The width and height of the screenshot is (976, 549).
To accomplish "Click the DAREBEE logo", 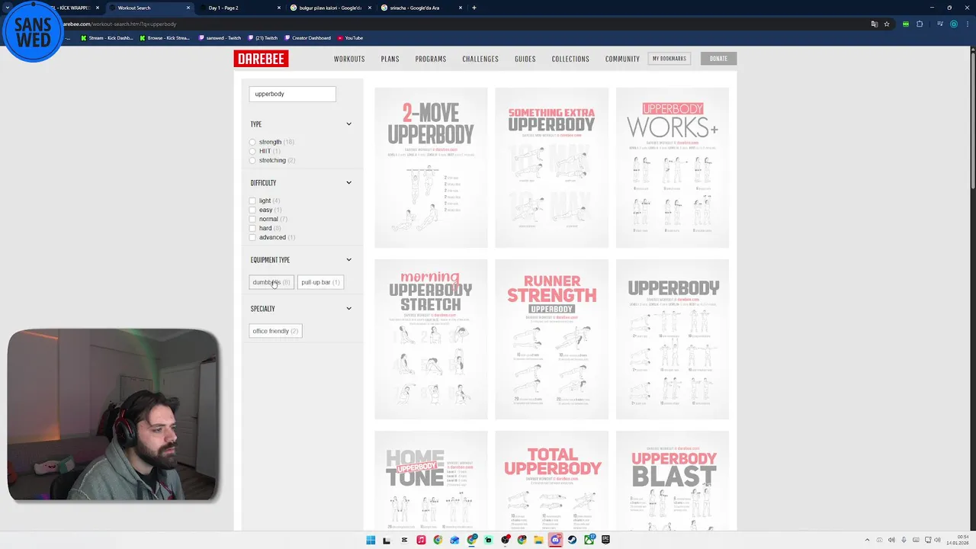I will [261, 59].
